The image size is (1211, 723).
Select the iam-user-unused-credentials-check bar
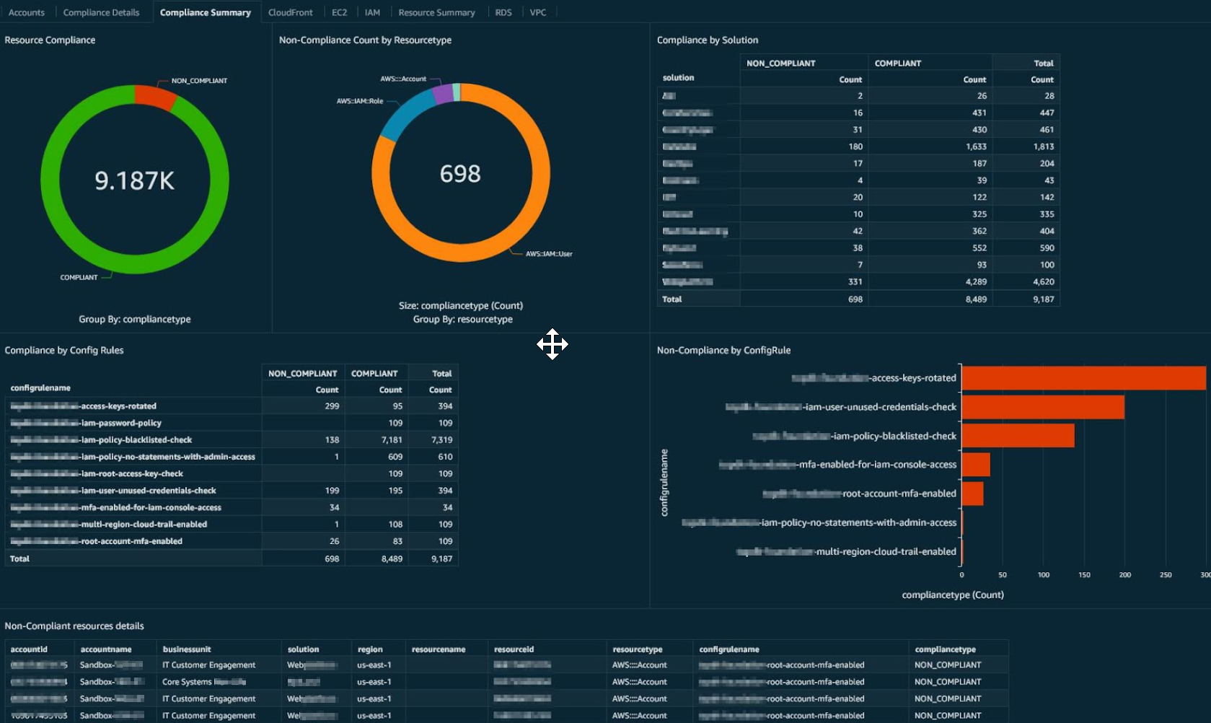(x=1042, y=406)
